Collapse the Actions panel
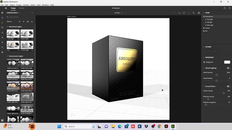This screenshot has width=232, height=130. pos(204,47)
